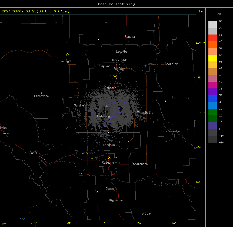The image size is (233, 227).
Task: Click the Ponoka city label
Action: point(130,37)
